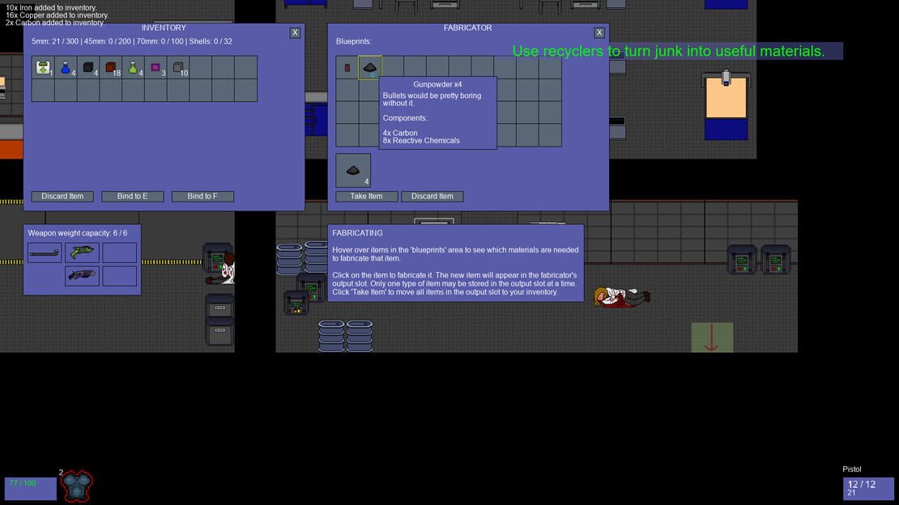Select the gunpowder in fabricator output slot
899x505 pixels.
point(353,170)
